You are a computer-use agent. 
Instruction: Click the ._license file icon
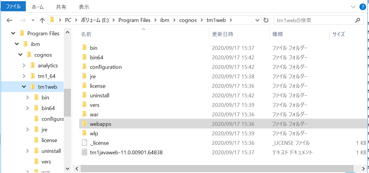(85, 143)
